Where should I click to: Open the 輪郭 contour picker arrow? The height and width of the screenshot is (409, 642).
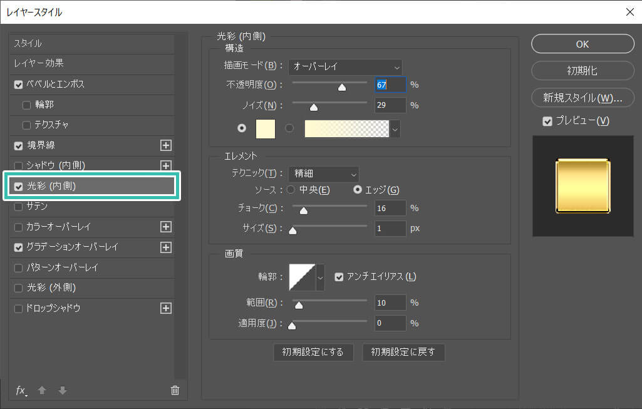click(x=320, y=277)
